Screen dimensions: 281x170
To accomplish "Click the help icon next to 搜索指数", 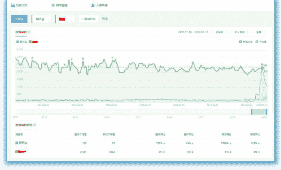I will (29, 32).
